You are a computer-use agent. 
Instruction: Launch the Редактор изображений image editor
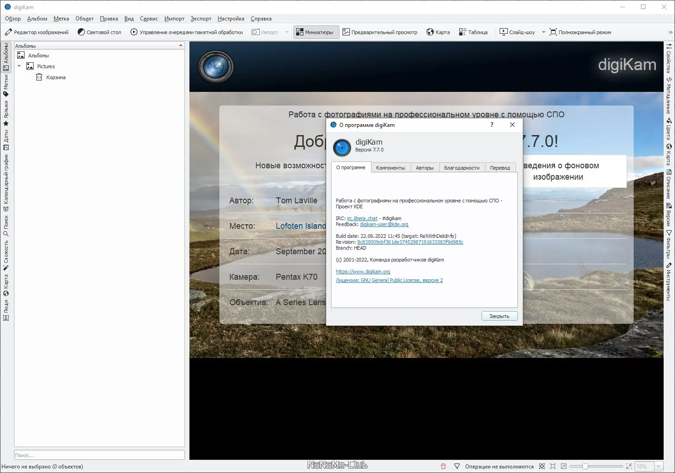pos(37,32)
